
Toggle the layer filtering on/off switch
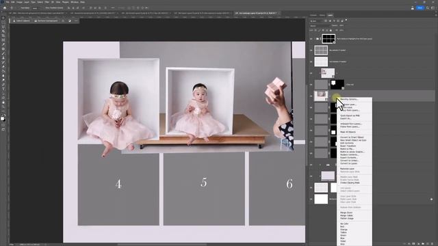(x=346, y=20)
